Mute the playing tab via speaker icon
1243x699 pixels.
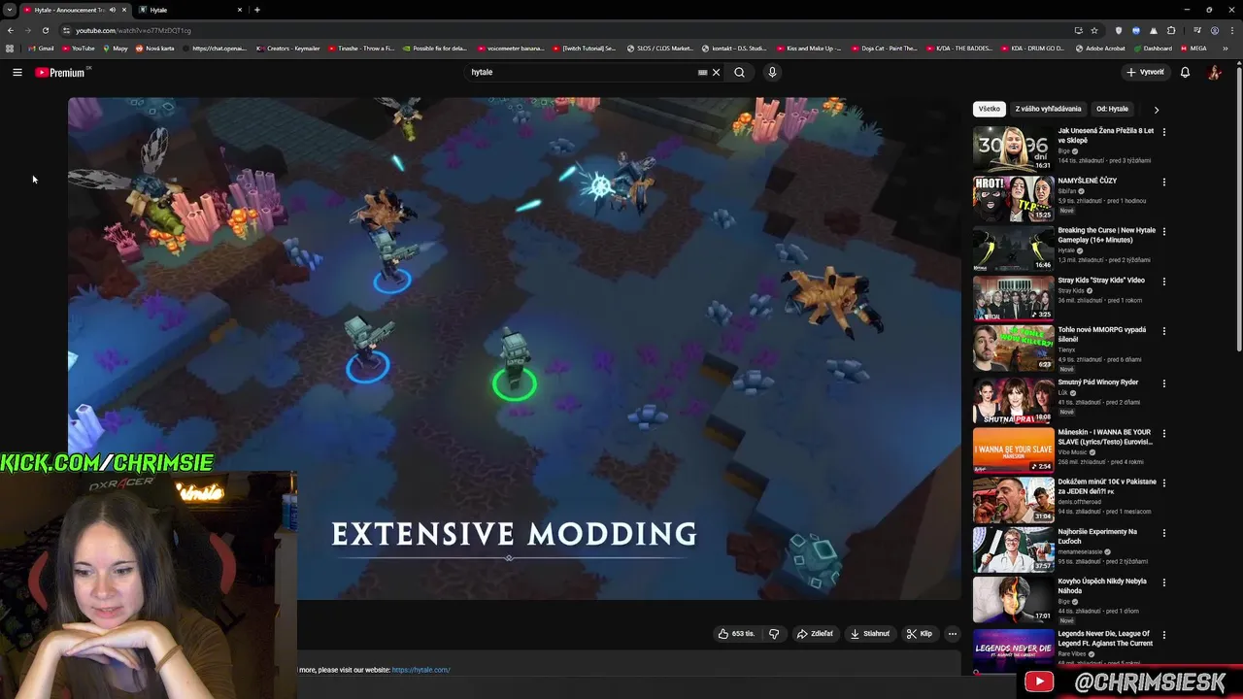click(x=112, y=10)
